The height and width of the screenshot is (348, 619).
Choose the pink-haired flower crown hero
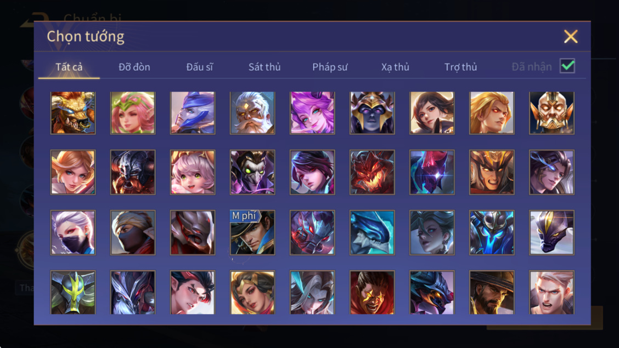click(133, 113)
